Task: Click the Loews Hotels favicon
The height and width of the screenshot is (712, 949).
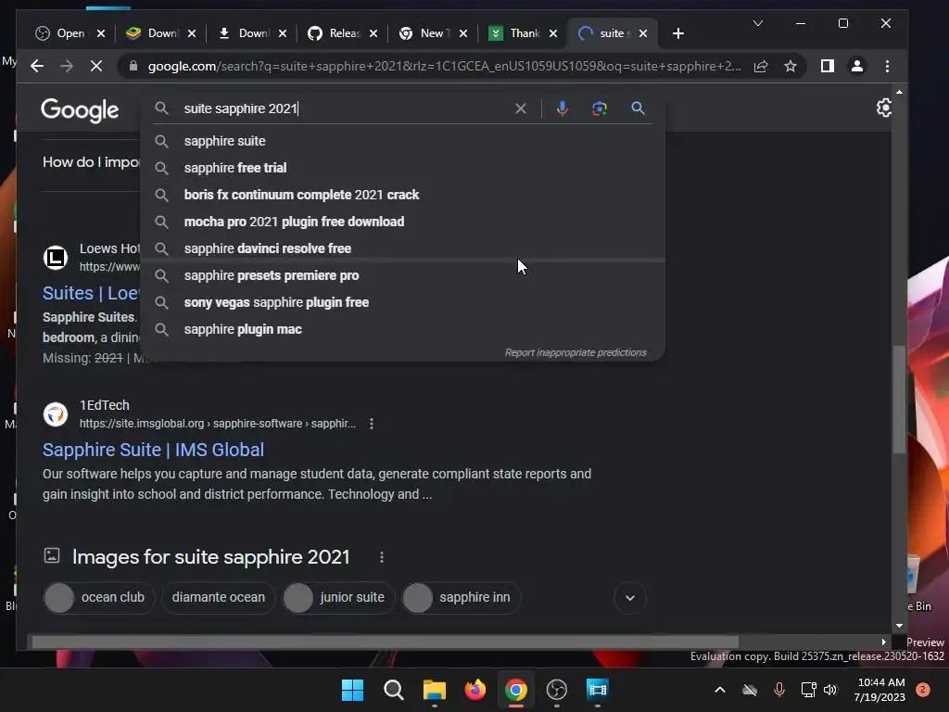Action: (55, 258)
